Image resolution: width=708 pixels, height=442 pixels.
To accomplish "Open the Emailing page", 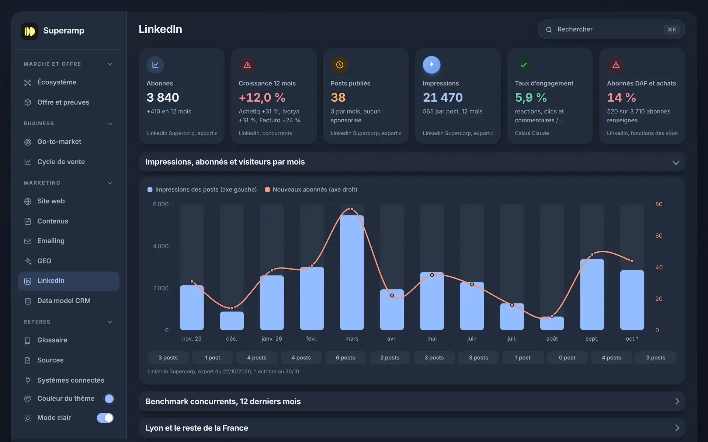I will [69, 241].
